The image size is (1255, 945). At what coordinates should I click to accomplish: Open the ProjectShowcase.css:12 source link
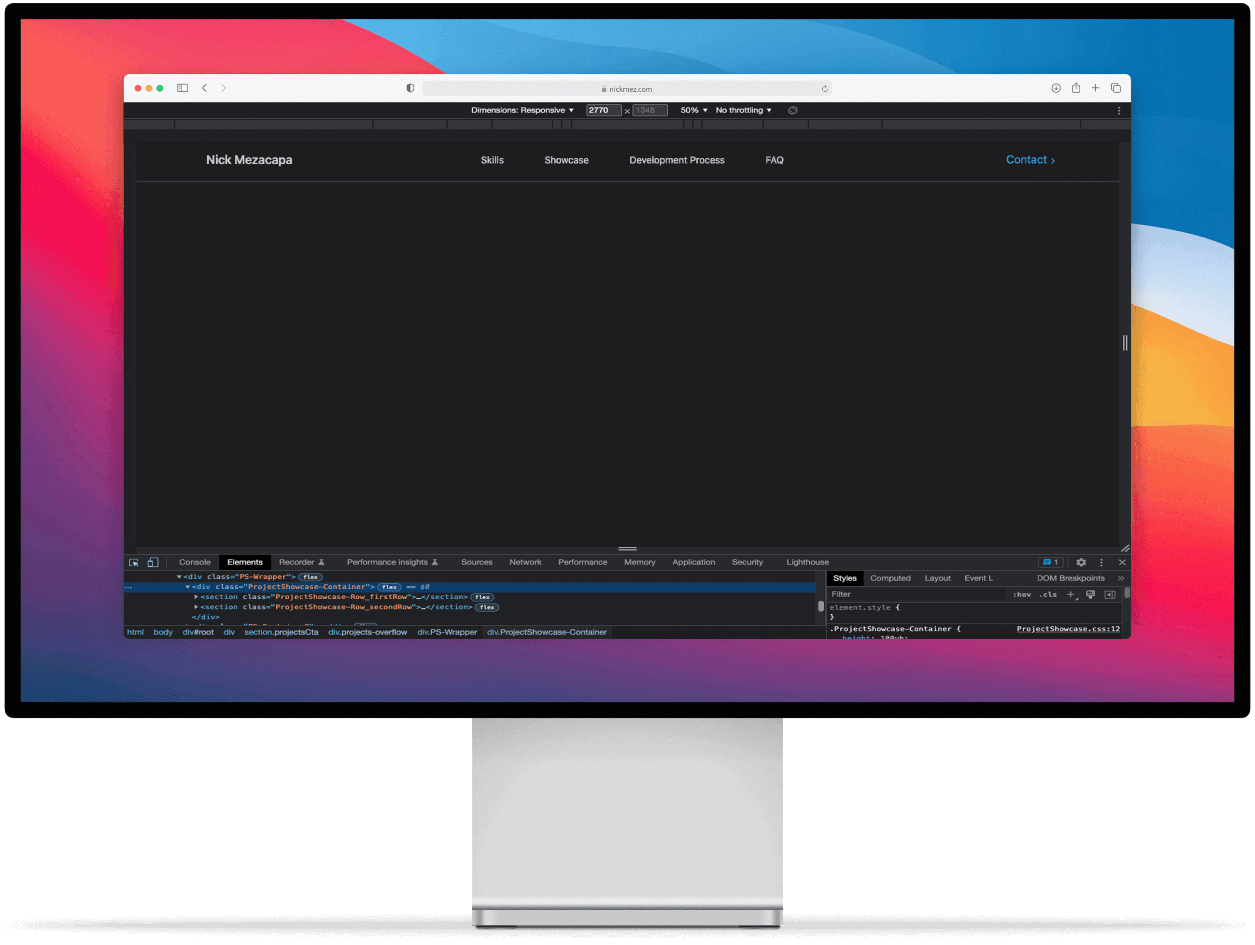tap(1067, 629)
